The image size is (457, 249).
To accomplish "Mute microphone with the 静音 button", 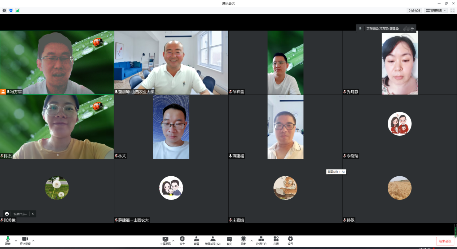I will pyautogui.click(x=8, y=240).
